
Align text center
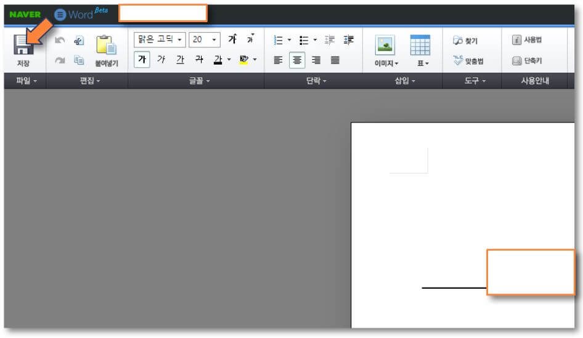[297, 60]
